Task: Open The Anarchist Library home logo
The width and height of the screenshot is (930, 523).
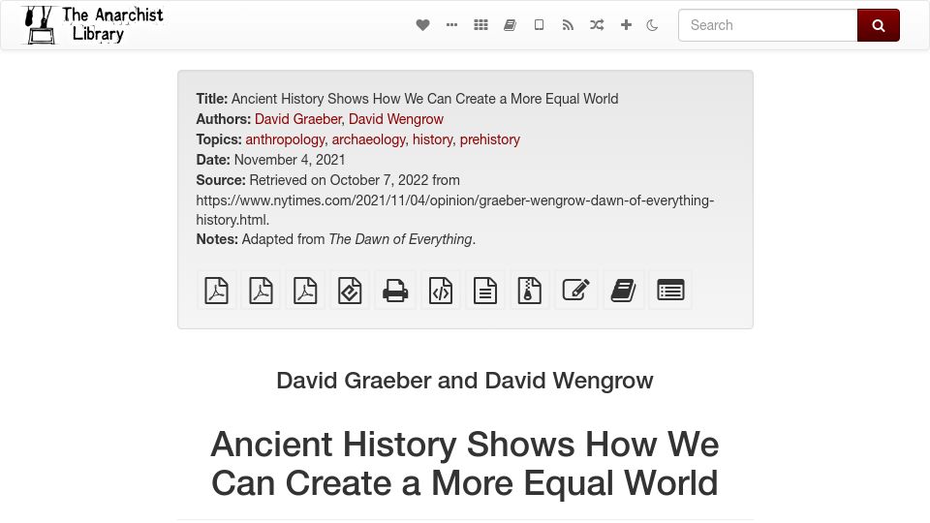Action: 93,25
